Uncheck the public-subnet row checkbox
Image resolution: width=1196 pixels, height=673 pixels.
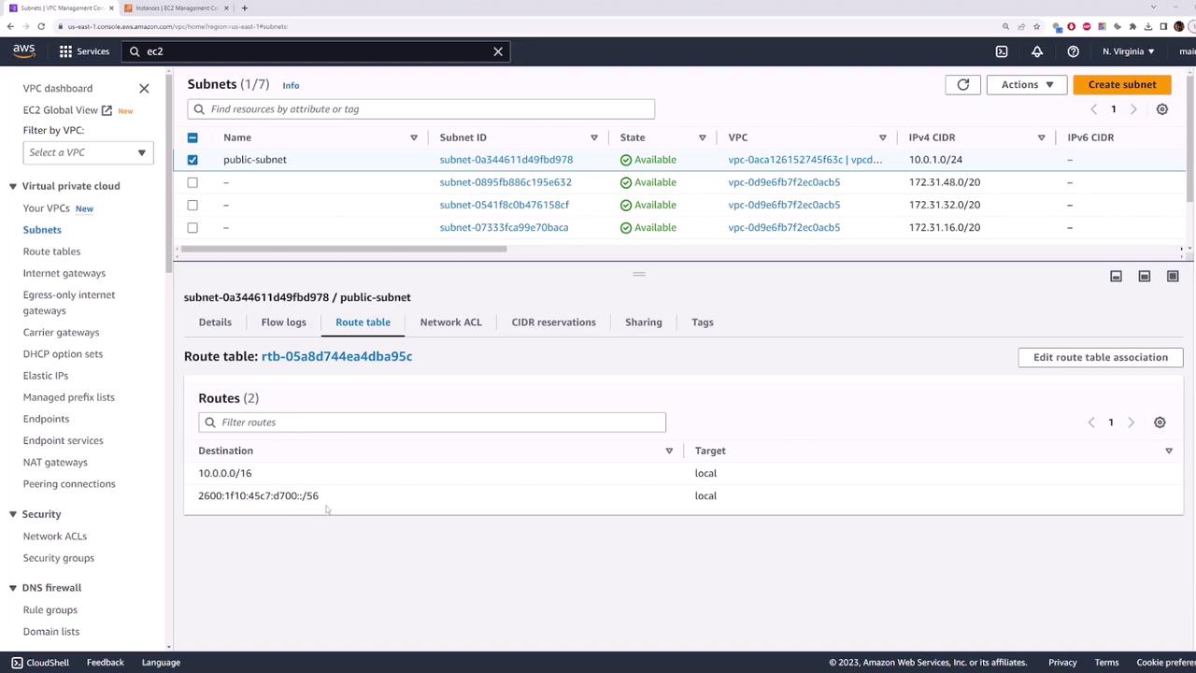(x=192, y=160)
